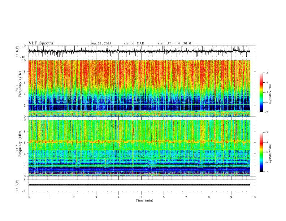Click the ch.2 spectrogram '6' kHz tick label
This screenshot has height=221, width=286.
click(x=25, y=143)
